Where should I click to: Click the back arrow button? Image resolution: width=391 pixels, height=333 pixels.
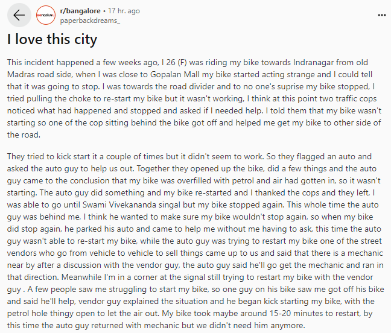click(x=19, y=16)
